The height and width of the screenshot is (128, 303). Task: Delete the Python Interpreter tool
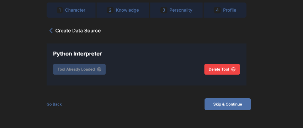pyautogui.click(x=222, y=69)
